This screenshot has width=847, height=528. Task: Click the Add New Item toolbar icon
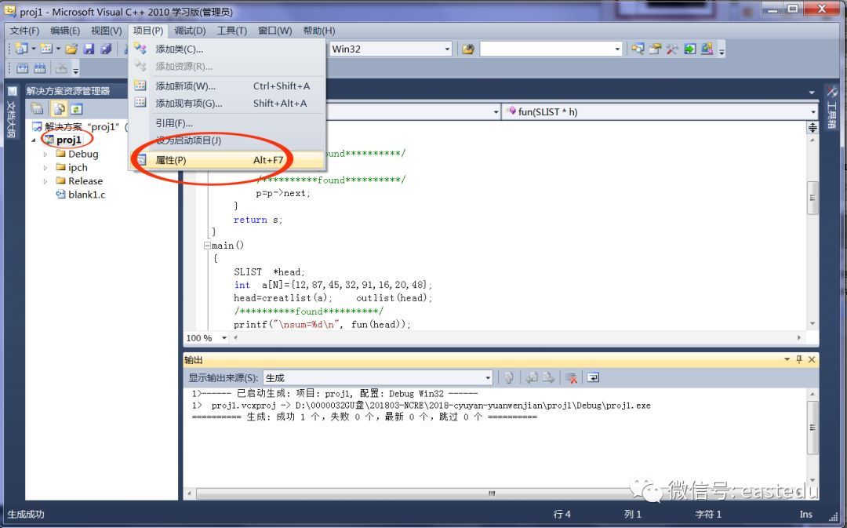(x=46, y=49)
